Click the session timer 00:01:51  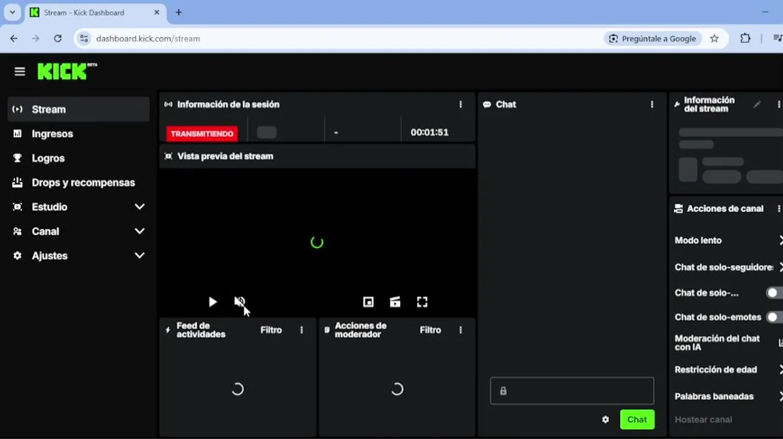click(x=429, y=132)
